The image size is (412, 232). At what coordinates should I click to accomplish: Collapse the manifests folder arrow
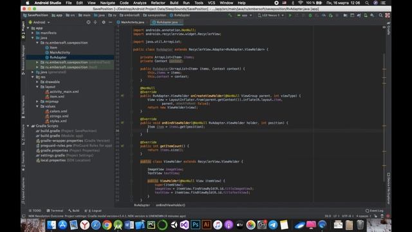pyautogui.click(x=33, y=33)
